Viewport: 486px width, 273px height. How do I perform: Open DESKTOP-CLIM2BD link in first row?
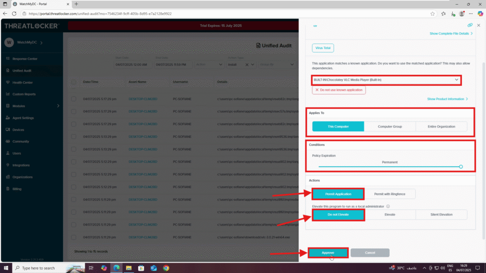[x=143, y=99]
